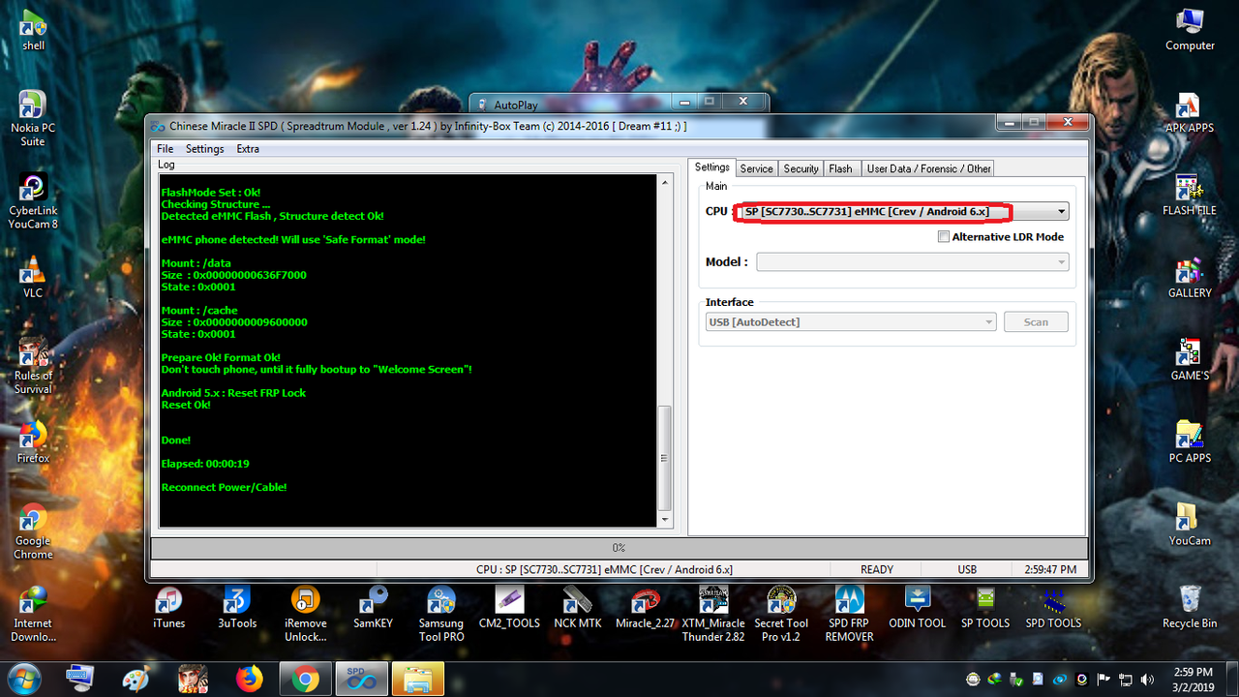Switch to the Flash tab

pos(840,168)
